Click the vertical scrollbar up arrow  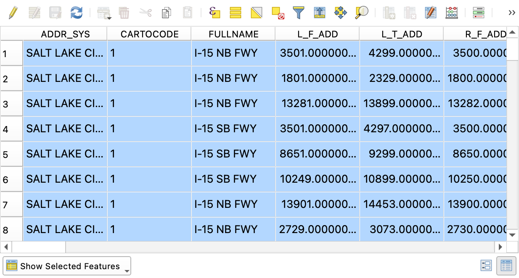point(512,32)
